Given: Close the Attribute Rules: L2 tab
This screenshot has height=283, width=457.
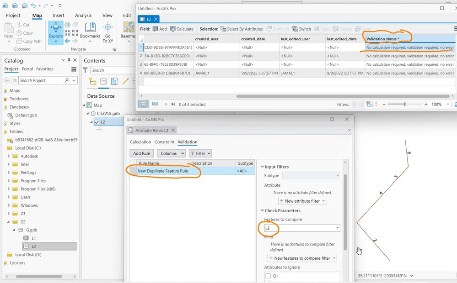Looking at the screenshot, I should 173,130.
